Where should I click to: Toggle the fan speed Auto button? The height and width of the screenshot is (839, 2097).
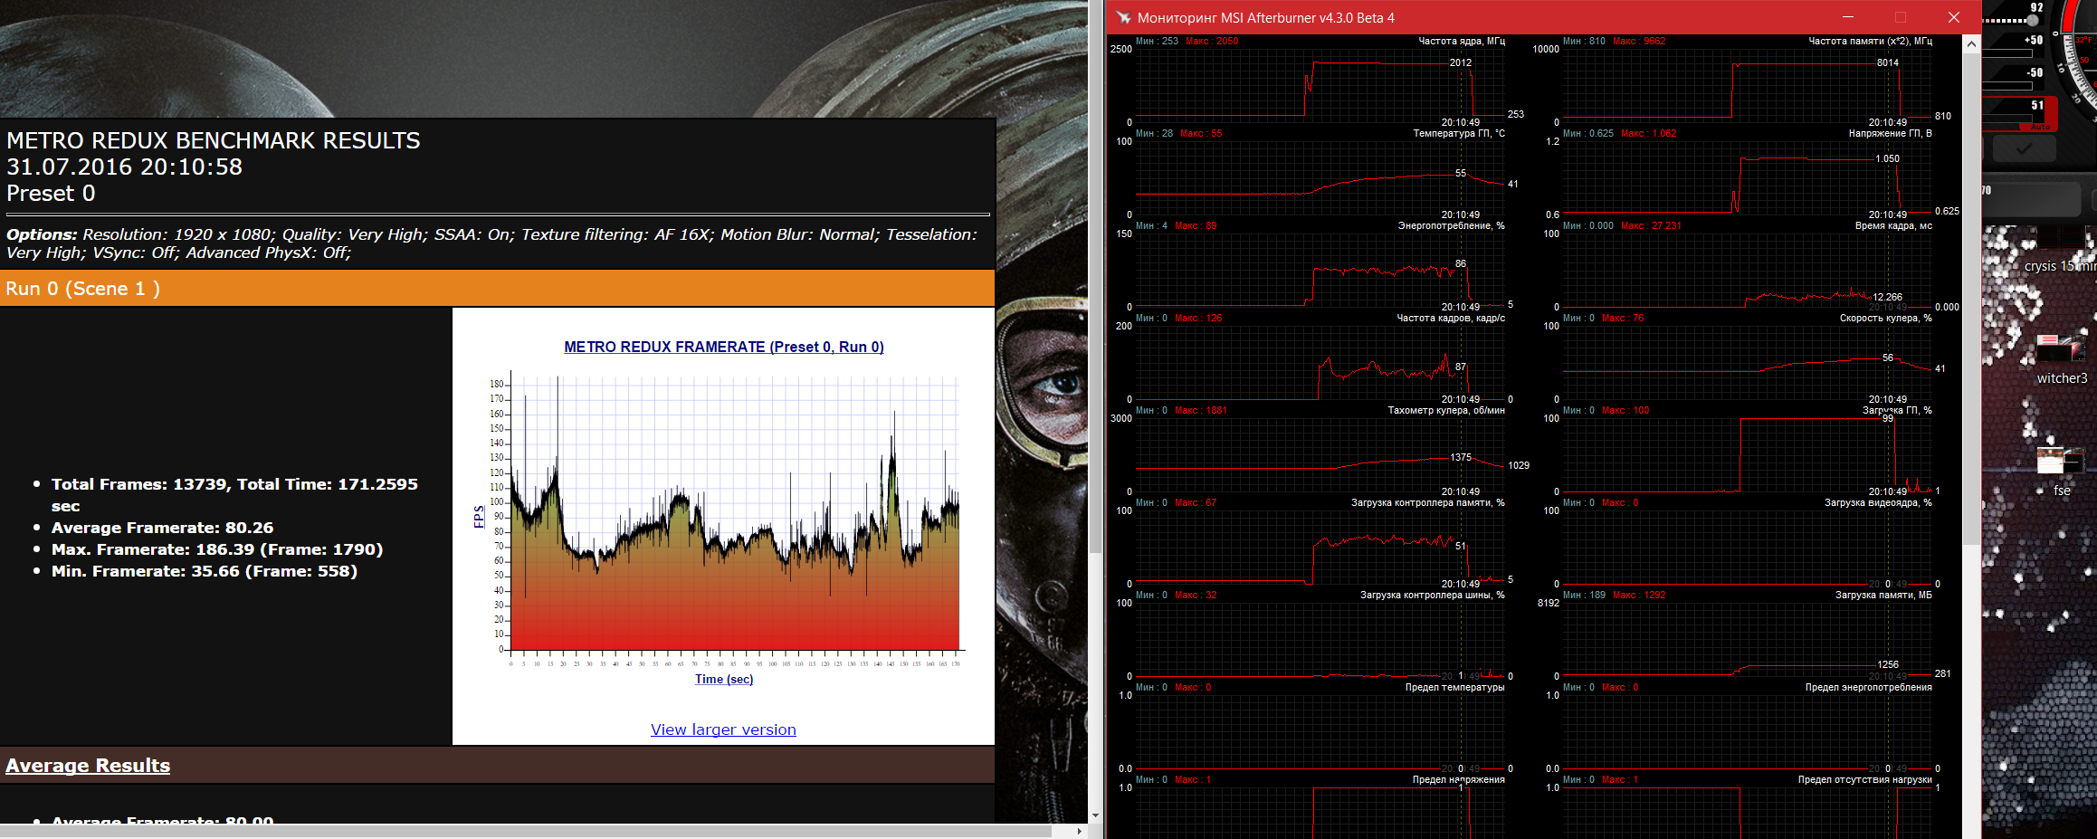pyautogui.click(x=2040, y=127)
